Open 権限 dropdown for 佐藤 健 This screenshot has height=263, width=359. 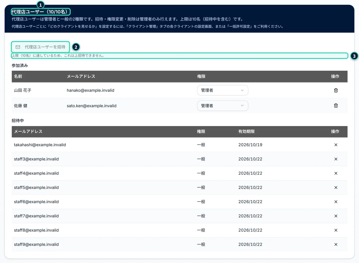pyautogui.click(x=223, y=106)
